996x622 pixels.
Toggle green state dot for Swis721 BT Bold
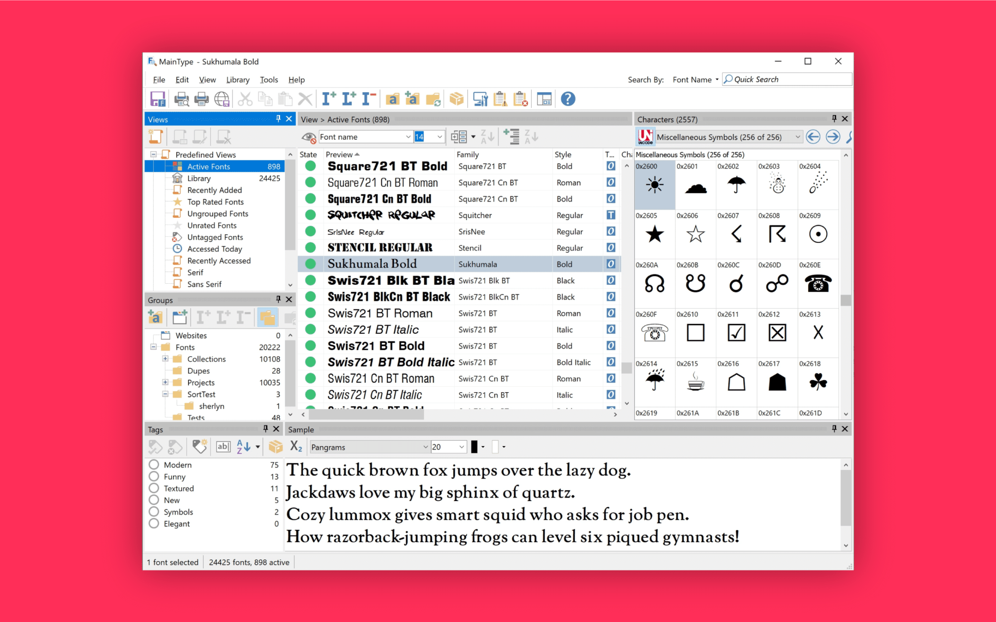click(x=310, y=346)
